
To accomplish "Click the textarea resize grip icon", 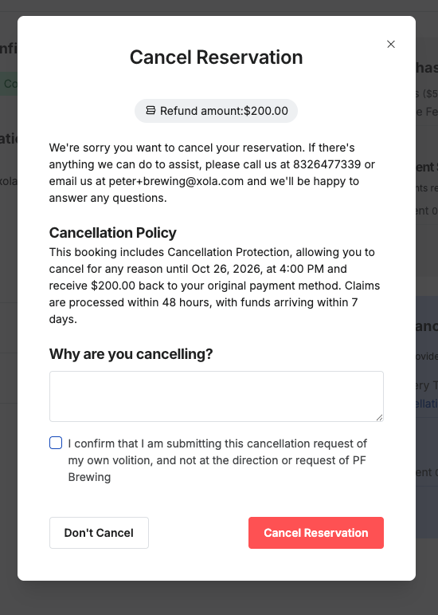I will (x=379, y=418).
